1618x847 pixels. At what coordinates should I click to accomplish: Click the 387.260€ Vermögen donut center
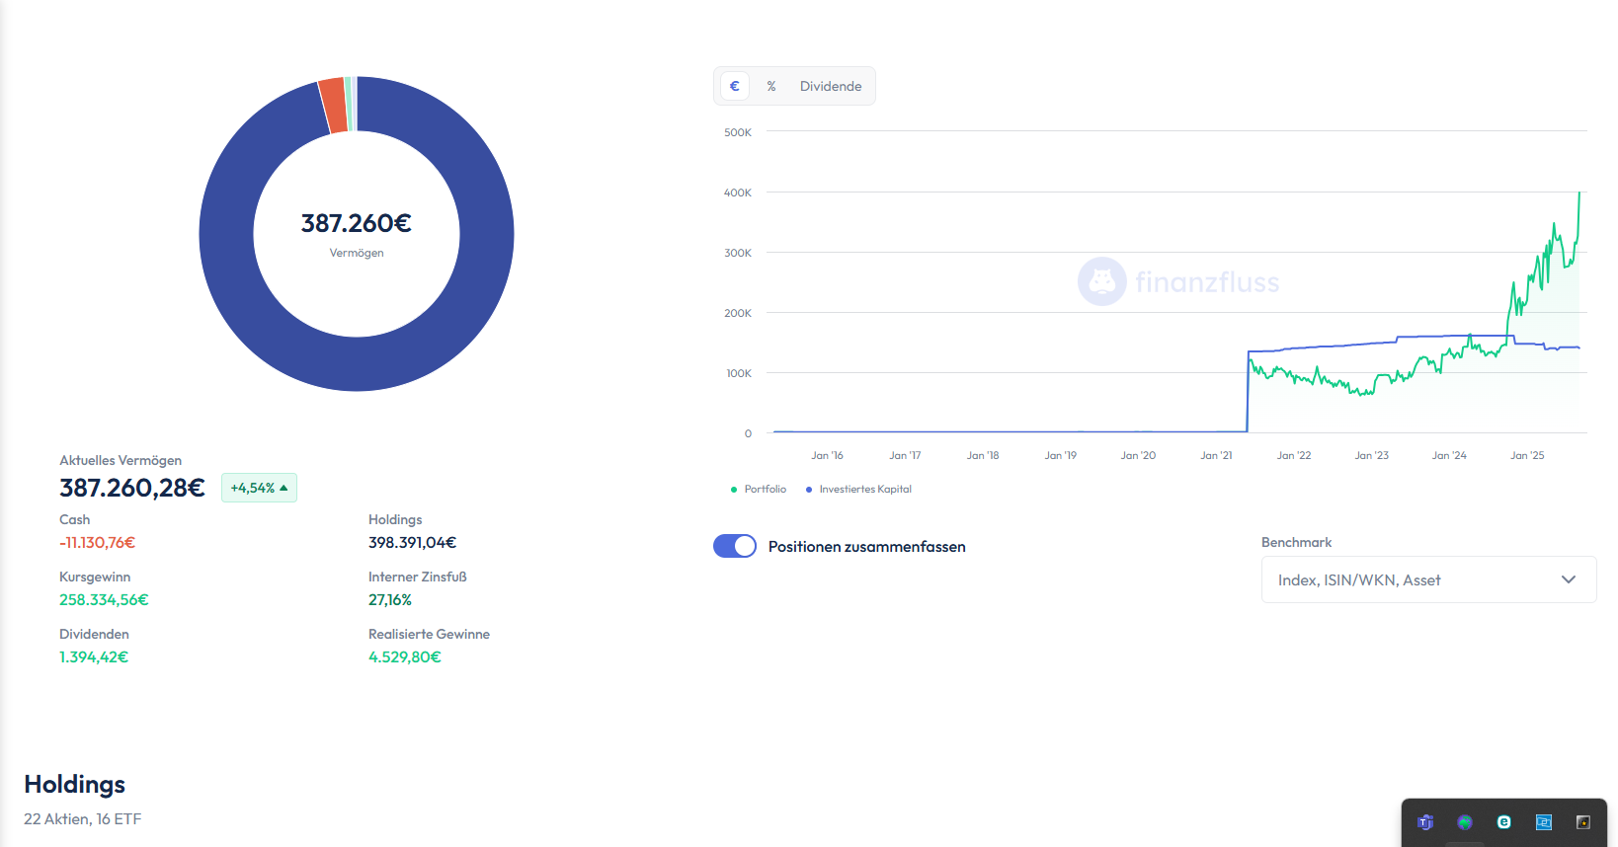[357, 233]
